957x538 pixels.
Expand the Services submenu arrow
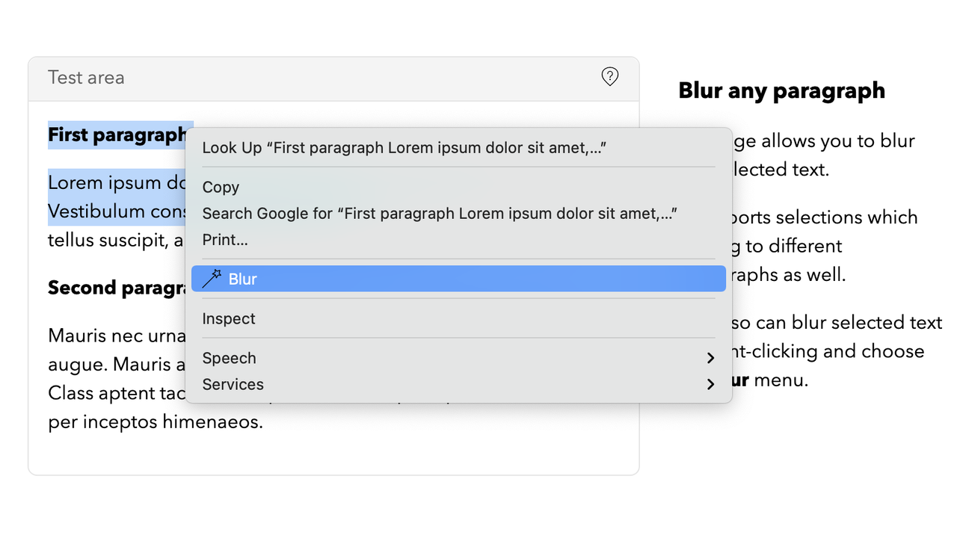pos(710,385)
